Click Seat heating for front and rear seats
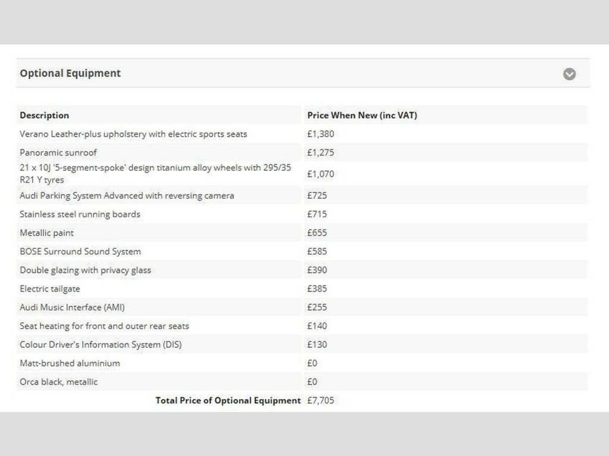This screenshot has height=456, width=609. 104,326
